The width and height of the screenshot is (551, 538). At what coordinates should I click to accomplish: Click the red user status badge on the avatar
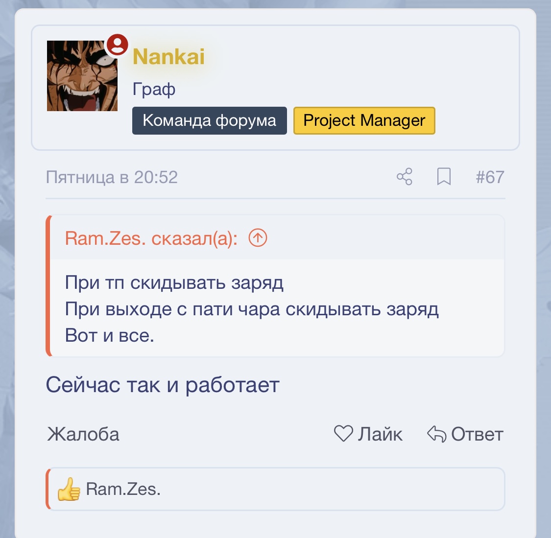pyautogui.click(x=117, y=45)
